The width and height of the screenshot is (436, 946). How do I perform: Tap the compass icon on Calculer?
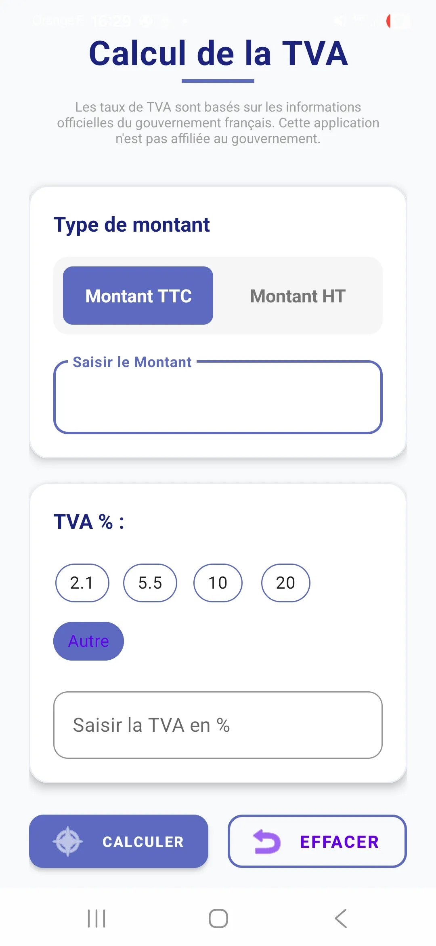tap(68, 841)
